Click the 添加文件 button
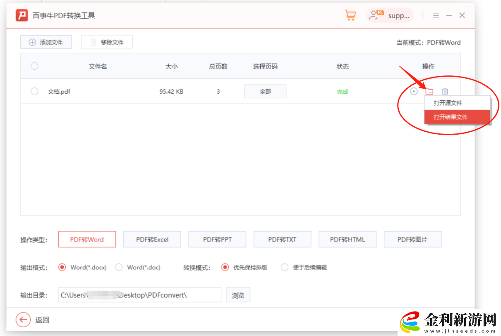 (x=46, y=42)
